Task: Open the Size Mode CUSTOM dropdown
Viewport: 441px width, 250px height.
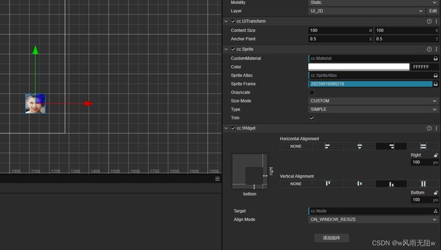Action: (x=373, y=101)
